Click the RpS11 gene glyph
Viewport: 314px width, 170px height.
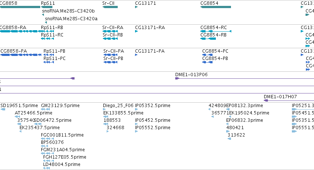[x=46, y=7]
